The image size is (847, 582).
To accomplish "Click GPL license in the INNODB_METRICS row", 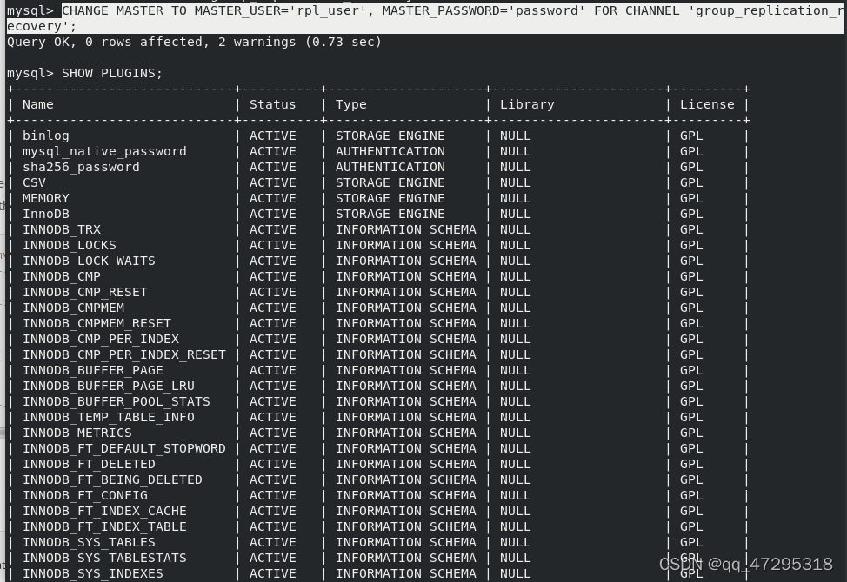I will pyautogui.click(x=690, y=433).
